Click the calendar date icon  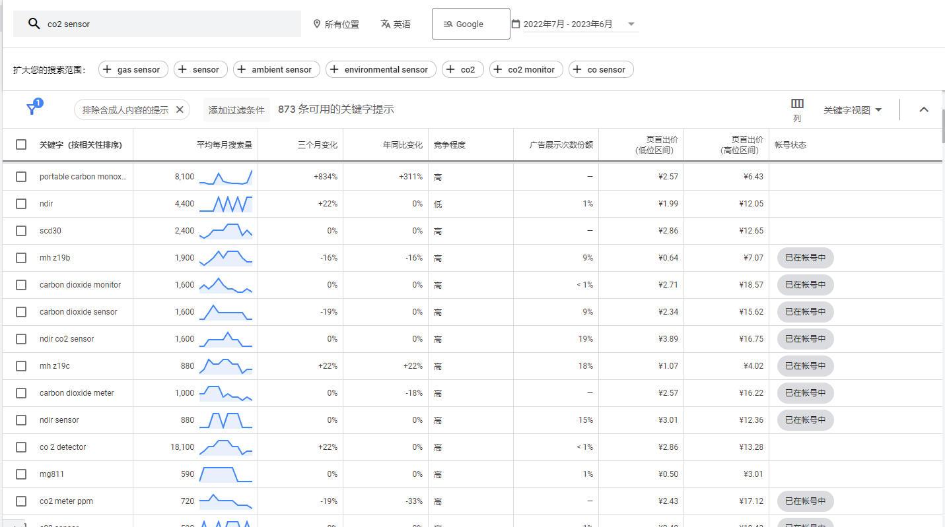coord(516,24)
